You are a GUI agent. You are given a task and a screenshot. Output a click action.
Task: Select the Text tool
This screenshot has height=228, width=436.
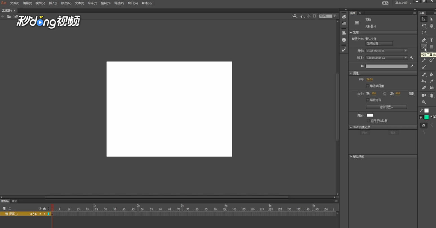tap(431, 40)
